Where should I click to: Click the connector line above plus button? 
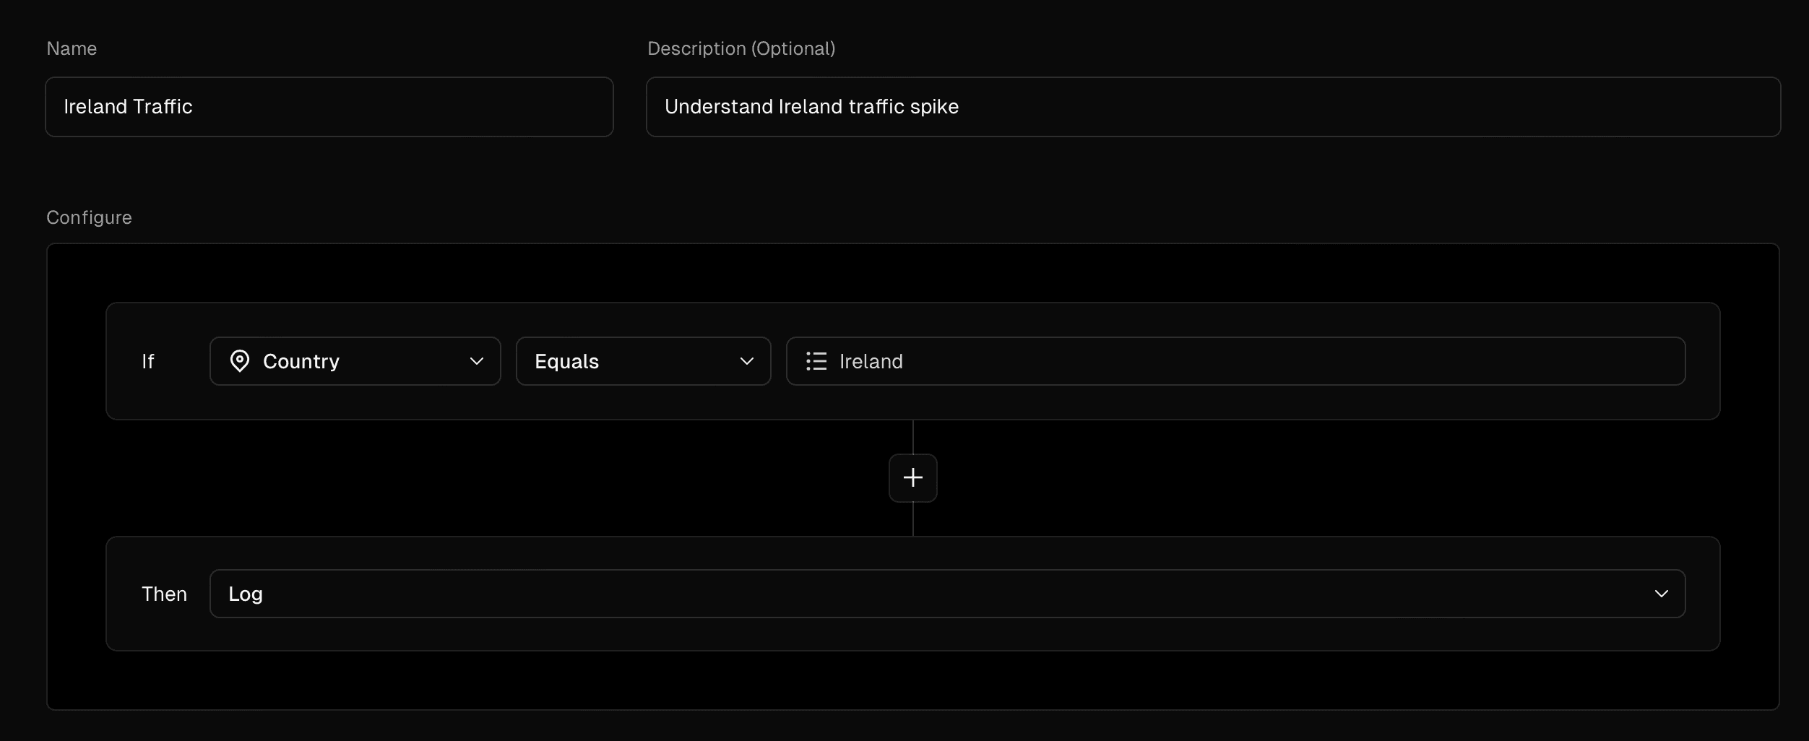tap(913, 437)
